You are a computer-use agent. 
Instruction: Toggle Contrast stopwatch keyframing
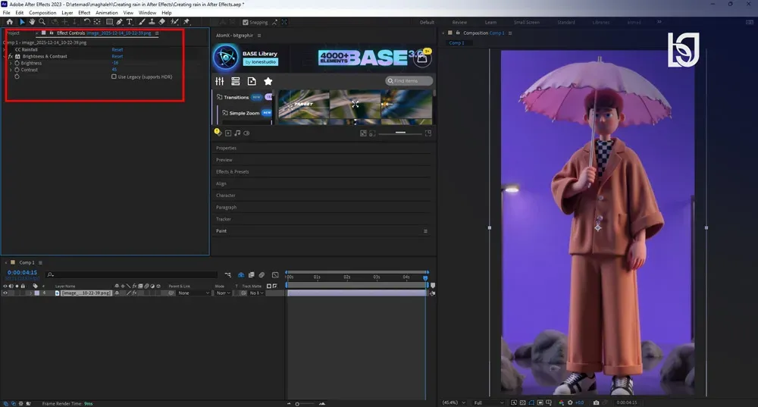point(17,70)
